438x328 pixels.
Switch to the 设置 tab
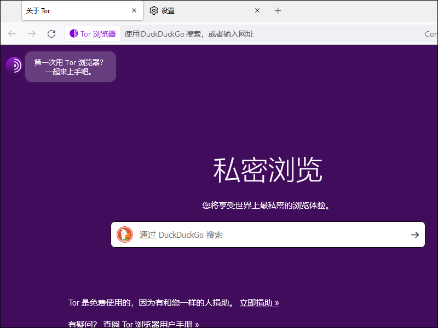coord(197,10)
